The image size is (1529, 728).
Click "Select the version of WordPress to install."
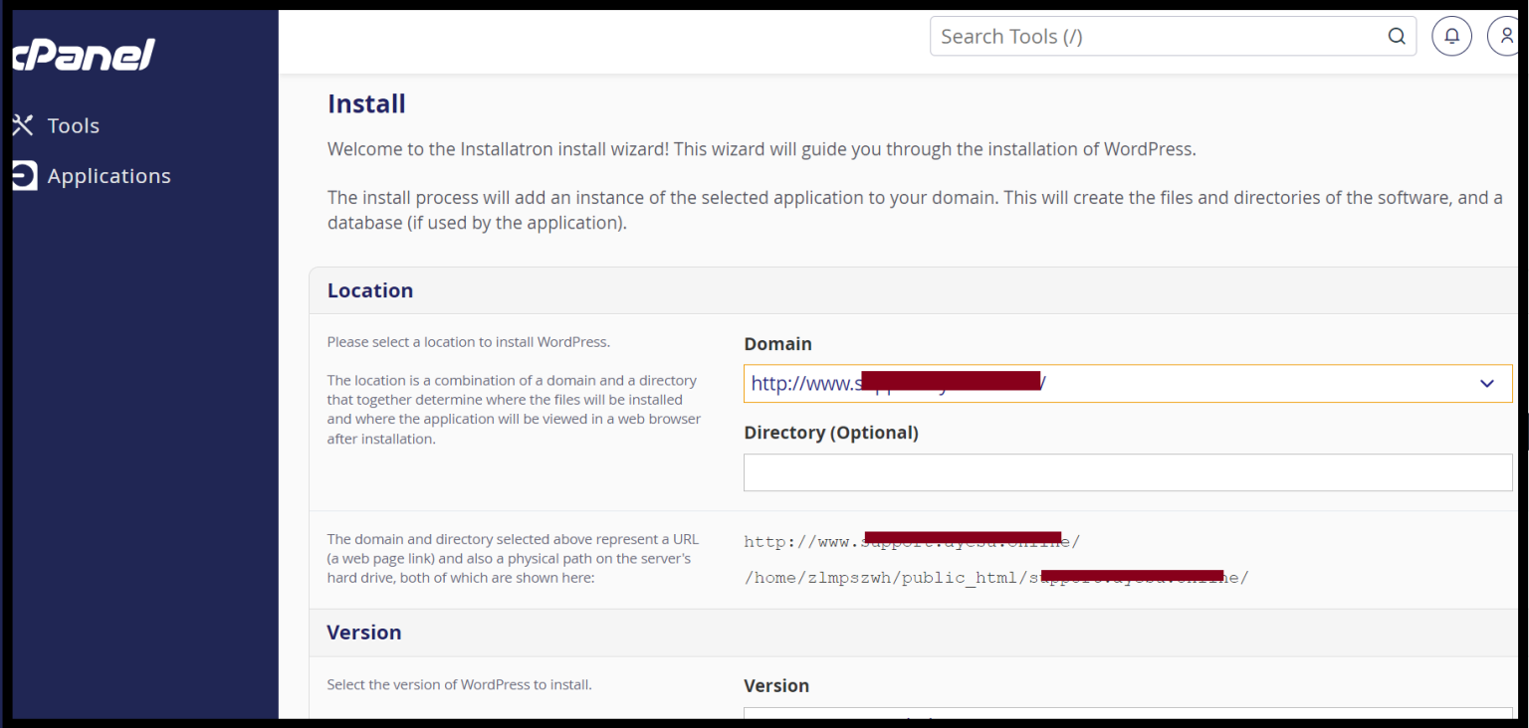(460, 684)
